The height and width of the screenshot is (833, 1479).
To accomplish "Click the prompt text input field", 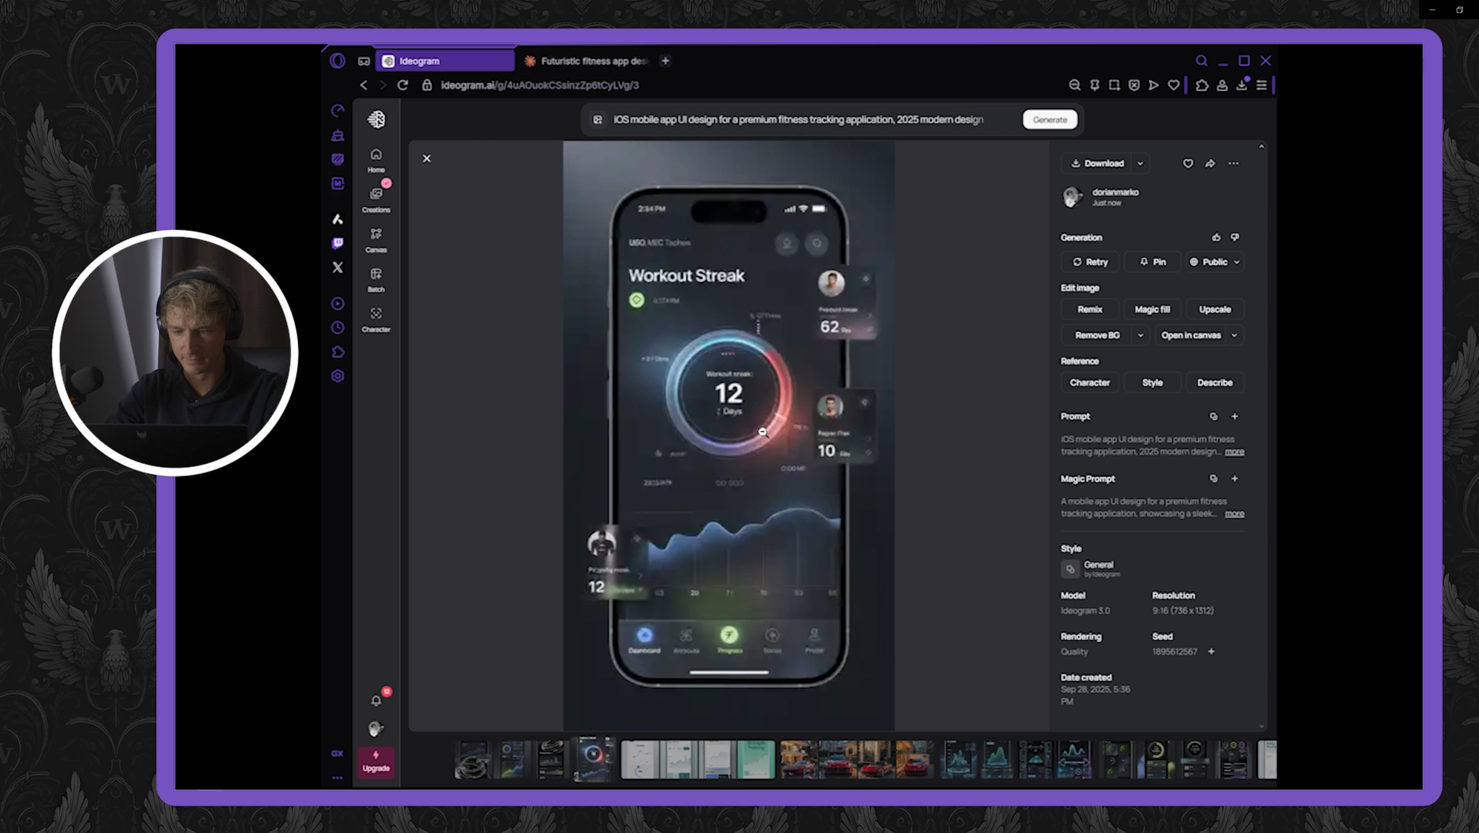I will 797,120.
